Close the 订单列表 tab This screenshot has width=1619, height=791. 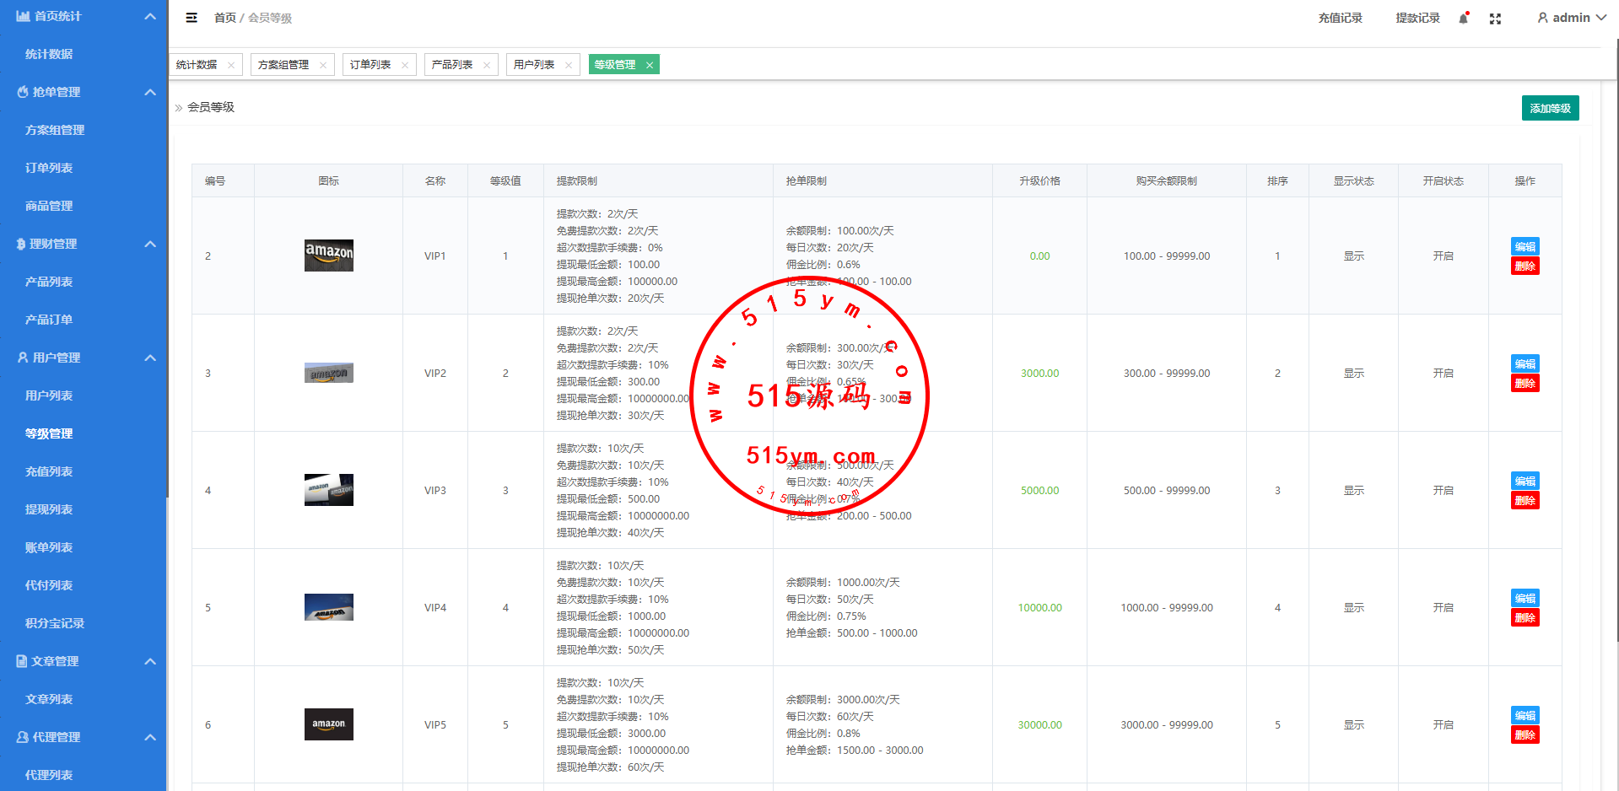pos(405,65)
